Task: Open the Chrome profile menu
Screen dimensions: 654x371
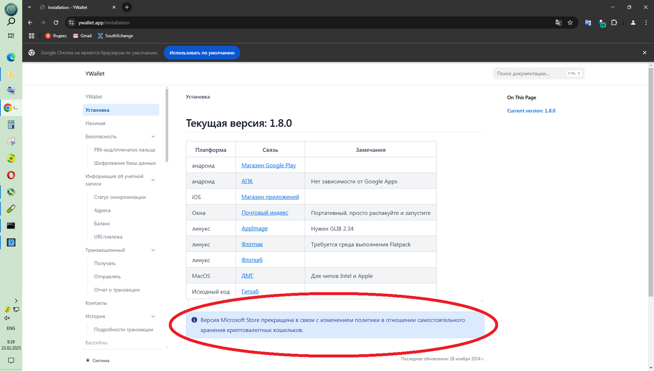Action: pyautogui.click(x=633, y=23)
